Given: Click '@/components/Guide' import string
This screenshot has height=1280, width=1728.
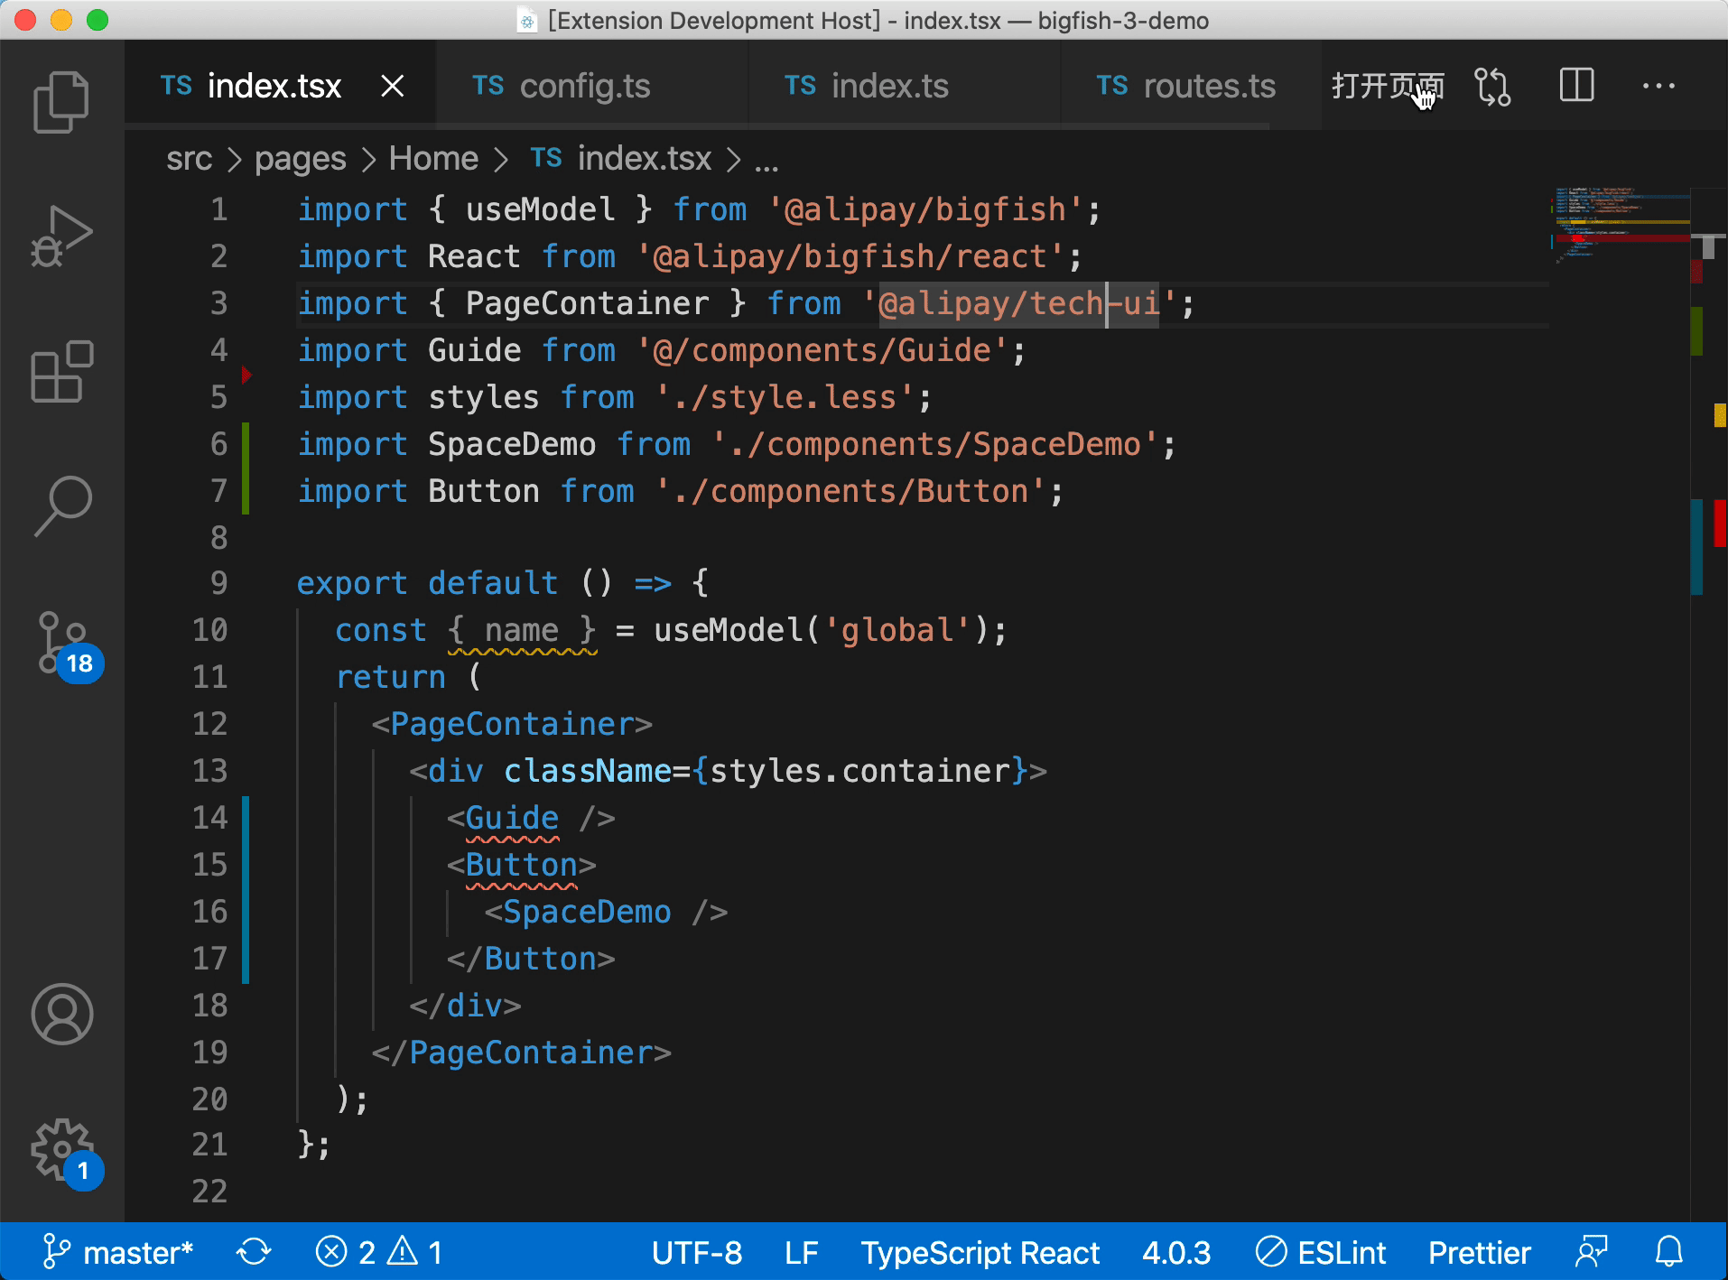Looking at the screenshot, I should click(822, 350).
